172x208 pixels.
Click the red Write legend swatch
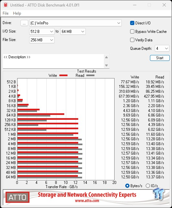[x=64, y=76]
